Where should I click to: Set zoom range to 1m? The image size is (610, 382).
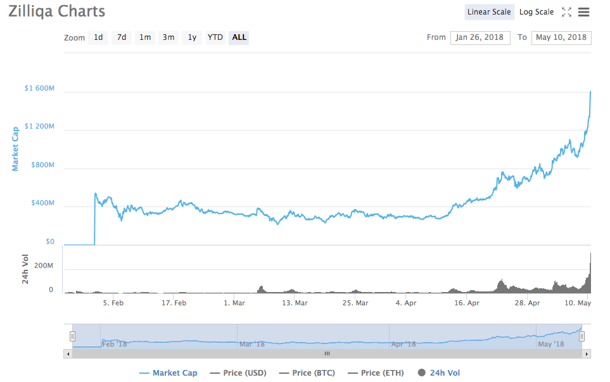click(145, 37)
